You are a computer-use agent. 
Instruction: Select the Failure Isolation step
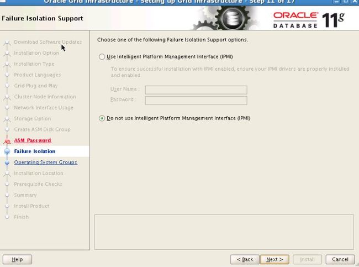coord(35,151)
